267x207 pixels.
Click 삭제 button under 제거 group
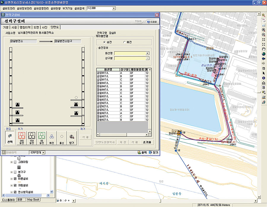point(85,137)
